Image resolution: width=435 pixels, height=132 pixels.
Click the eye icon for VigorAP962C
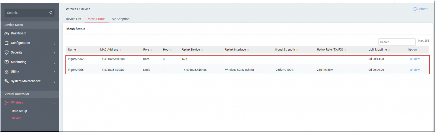(x=411, y=59)
